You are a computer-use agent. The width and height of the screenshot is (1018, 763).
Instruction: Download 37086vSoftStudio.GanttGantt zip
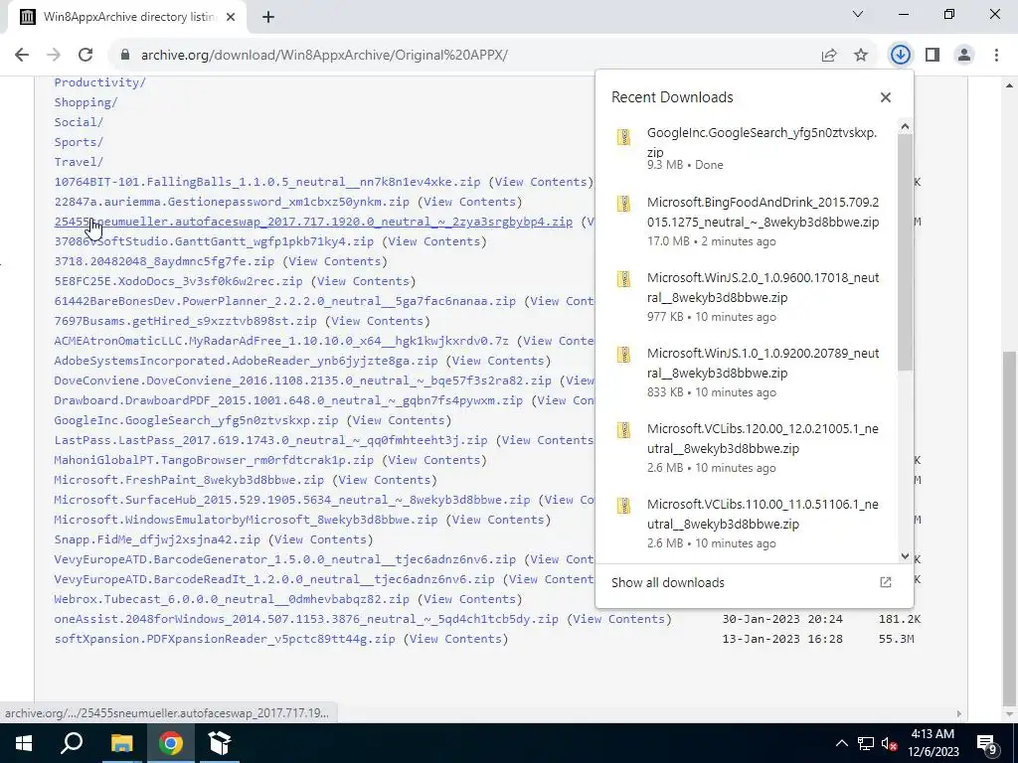[x=214, y=241]
